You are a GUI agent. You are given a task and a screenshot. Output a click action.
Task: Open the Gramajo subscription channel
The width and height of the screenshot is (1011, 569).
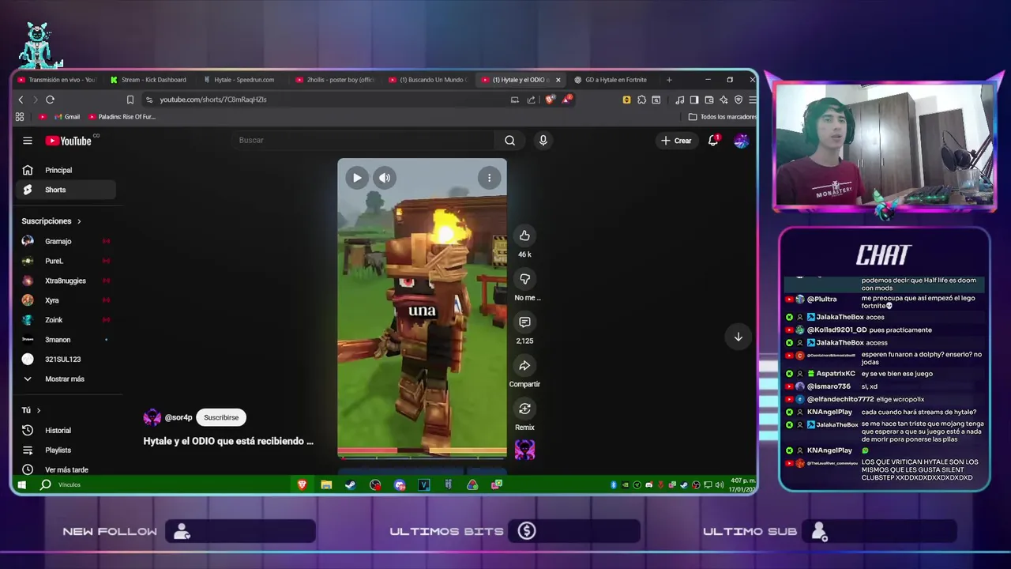coord(66,241)
